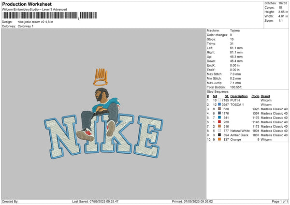290x205 pixels.
Task: Click the stitch count 7185 in row 1
Action: pos(225,100)
